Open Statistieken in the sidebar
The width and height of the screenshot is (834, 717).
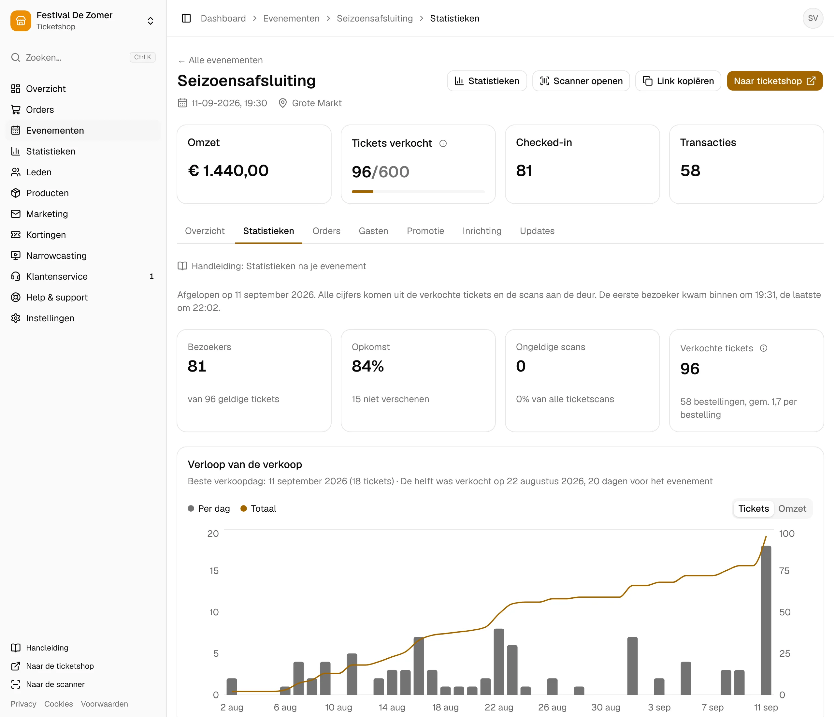click(83, 151)
